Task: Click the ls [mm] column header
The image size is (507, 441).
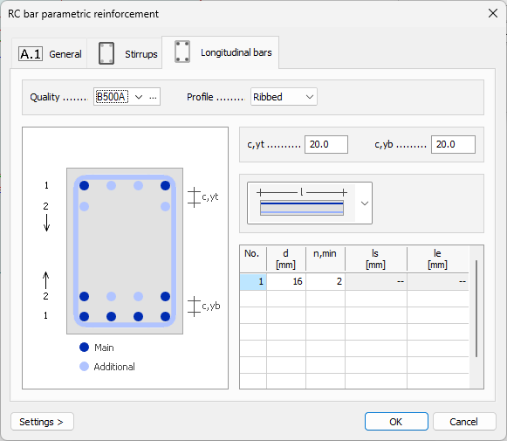Action: (x=376, y=258)
